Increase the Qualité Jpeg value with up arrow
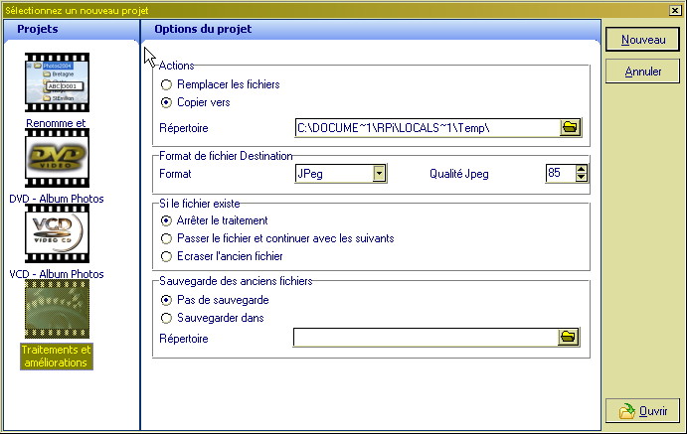This screenshot has width=687, height=434. coord(582,169)
